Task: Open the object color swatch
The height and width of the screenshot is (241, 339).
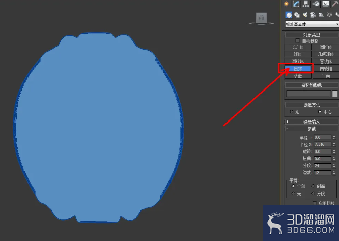Action: click(x=335, y=94)
